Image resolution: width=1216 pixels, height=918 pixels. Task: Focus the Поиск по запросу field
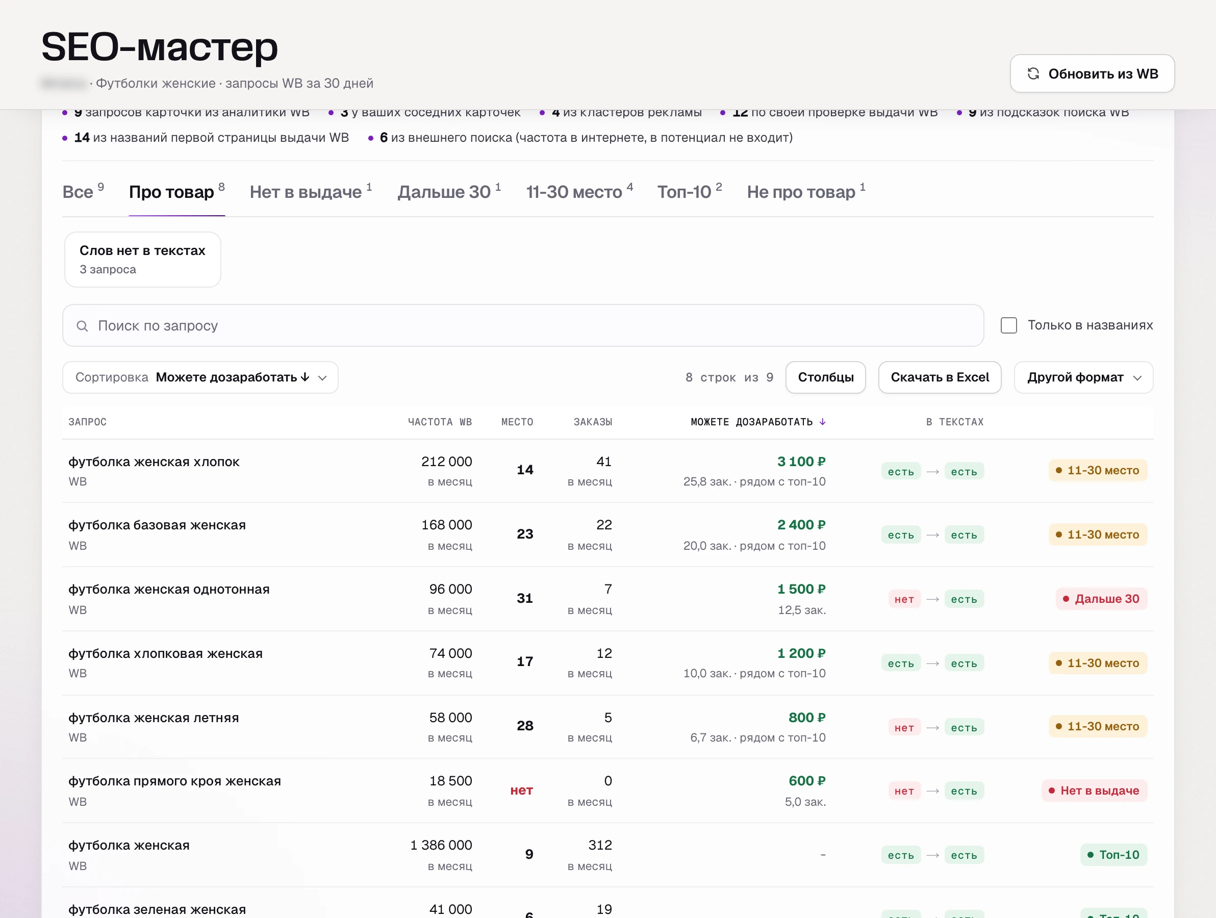click(522, 325)
